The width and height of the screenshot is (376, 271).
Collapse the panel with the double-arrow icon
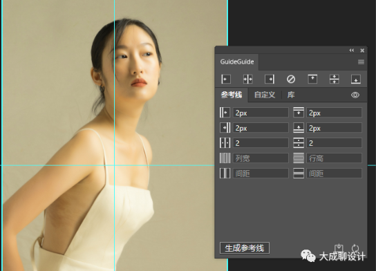click(x=352, y=50)
